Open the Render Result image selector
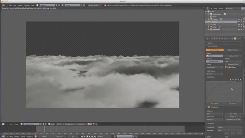Image resolution: width=245 pixels, height=138 pixels. tap(32, 124)
